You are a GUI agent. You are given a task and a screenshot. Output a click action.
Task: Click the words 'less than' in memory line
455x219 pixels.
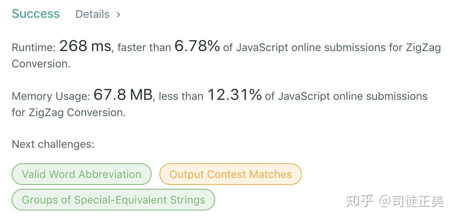click(x=181, y=96)
